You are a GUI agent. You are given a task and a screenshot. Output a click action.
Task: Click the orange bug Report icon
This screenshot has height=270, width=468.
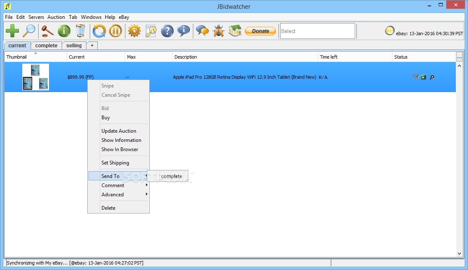tap(219, 31)
